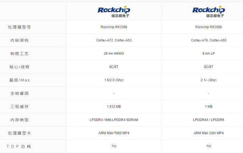Image resolution: width=243 pixels, height=153 pixels.
Task: Click the Rockchip logo above the RK3588 column
Action: (x=209, y=11)
